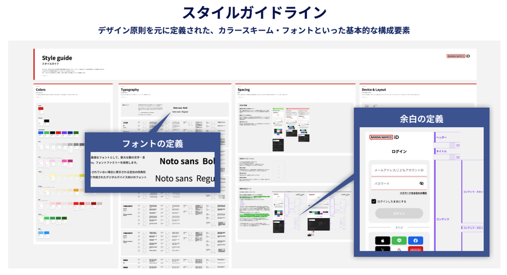Select the Device & Layout section heading

pyautogui.click(x=374, y=90)
